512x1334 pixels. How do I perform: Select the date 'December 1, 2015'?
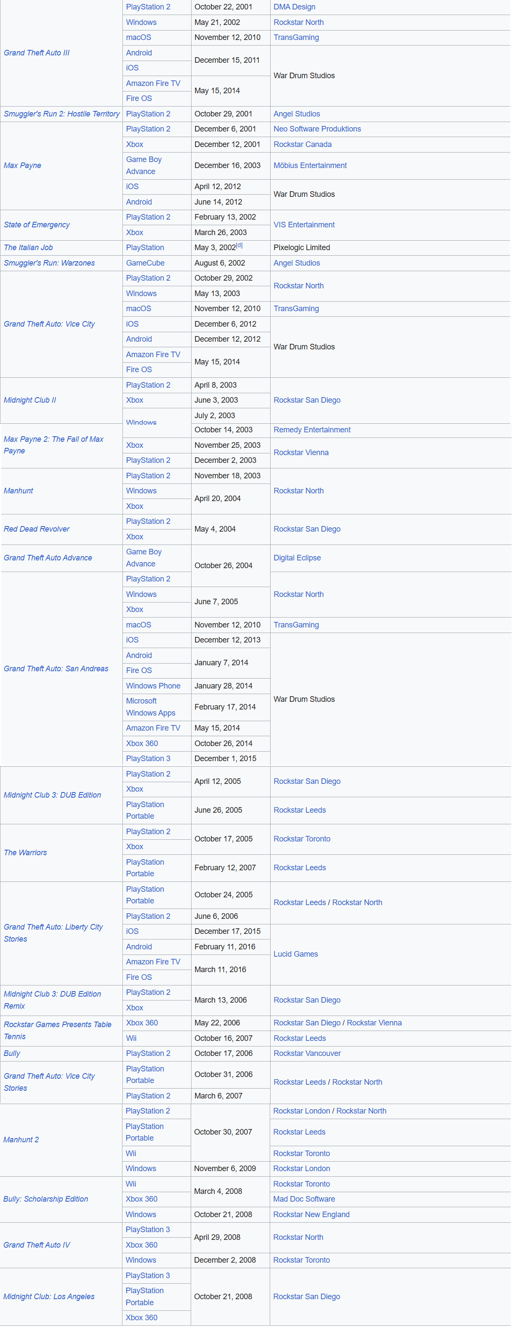tap(225, 758)
